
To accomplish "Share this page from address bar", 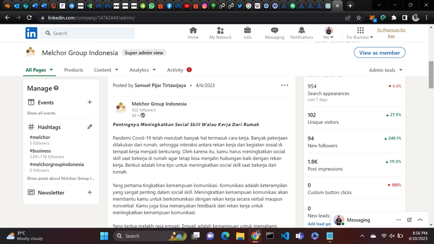I will coord(348,18).
